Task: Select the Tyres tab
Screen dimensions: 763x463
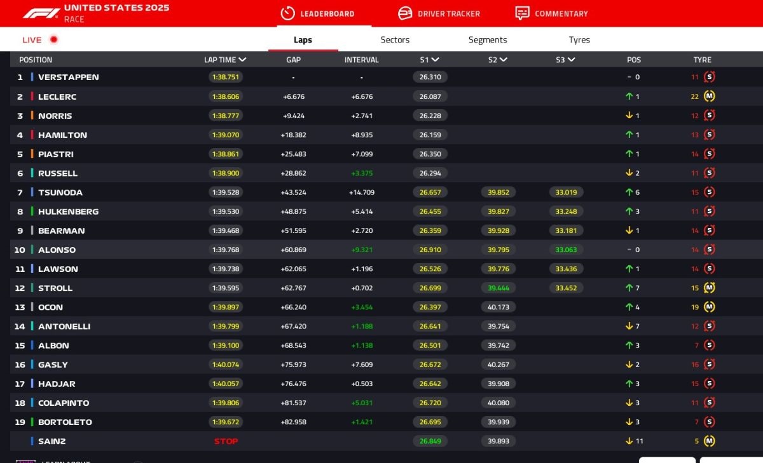Action: (x=579, y=40)
